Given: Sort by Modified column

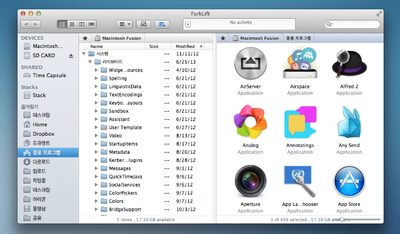Looking at the screenshot, I should [x=187, y=46].
